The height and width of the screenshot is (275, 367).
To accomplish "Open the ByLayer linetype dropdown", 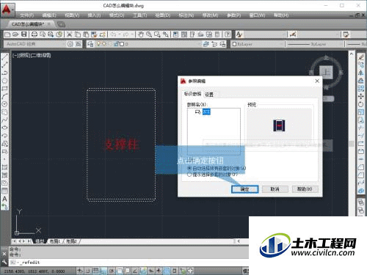I will (x=315, y=44).
